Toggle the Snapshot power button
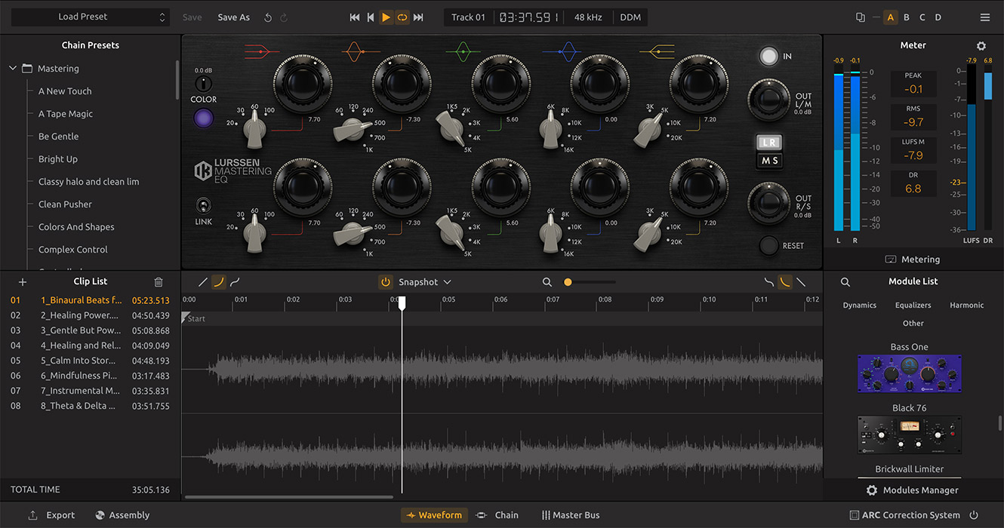 pyautogui.click(x=386, y=281)
